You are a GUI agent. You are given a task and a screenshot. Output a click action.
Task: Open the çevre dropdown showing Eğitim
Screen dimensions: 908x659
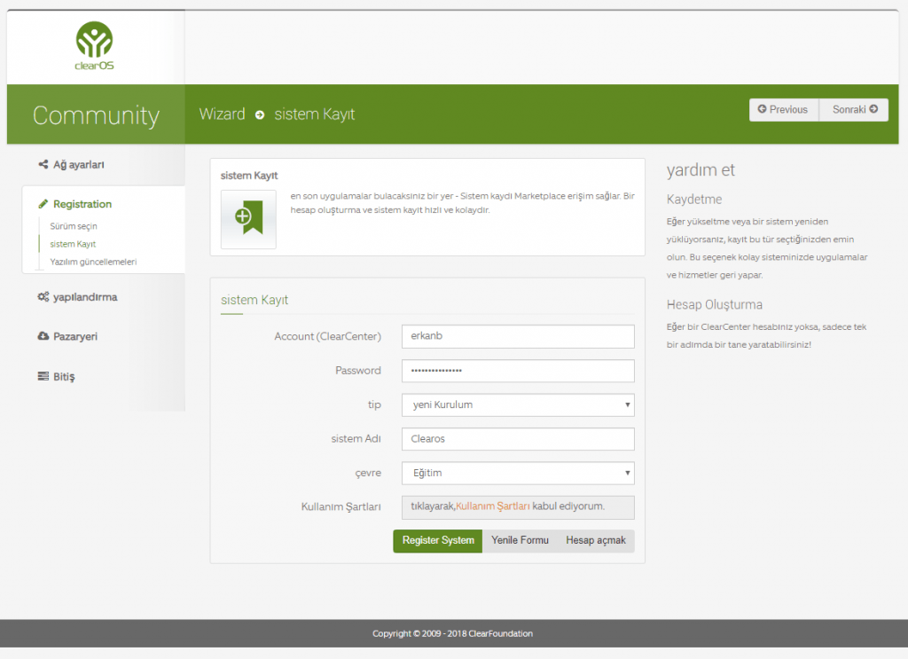(518, 474)
